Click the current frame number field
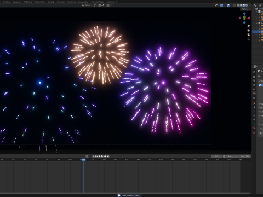The image size is (263, 197). pyautogui.click(x=216, y=157)
